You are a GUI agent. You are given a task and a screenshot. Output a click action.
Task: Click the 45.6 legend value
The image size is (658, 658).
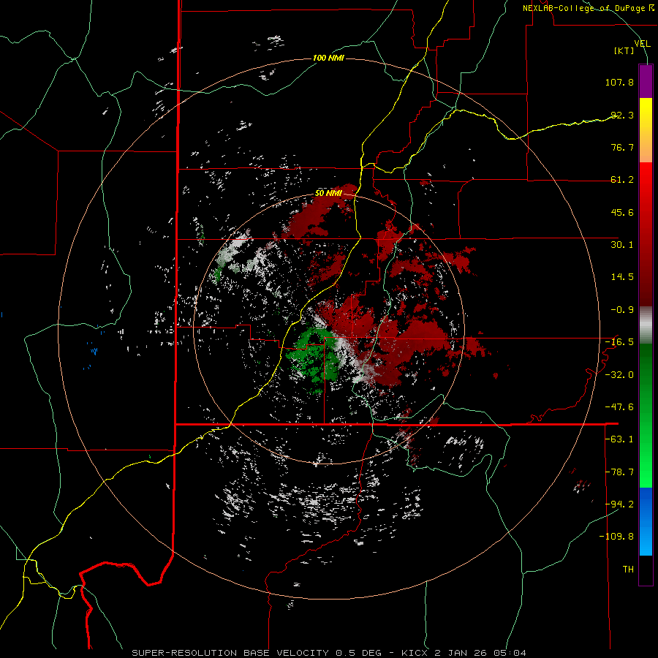coord(622,212)
